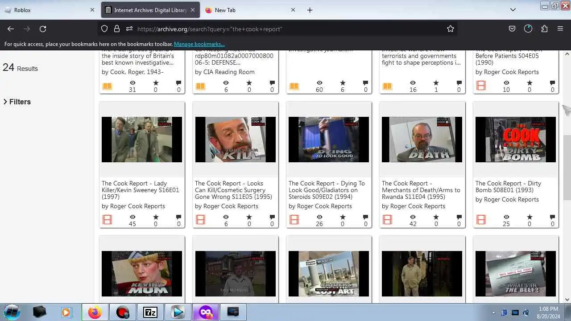Close the New Tab tab

point(293,10)
